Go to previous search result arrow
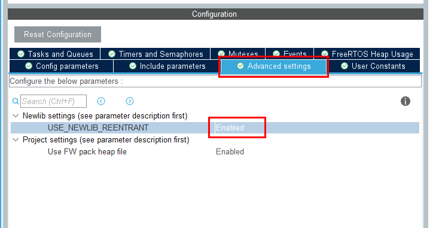The width and height of the screenshot is (445, 228). click(101, 101)
